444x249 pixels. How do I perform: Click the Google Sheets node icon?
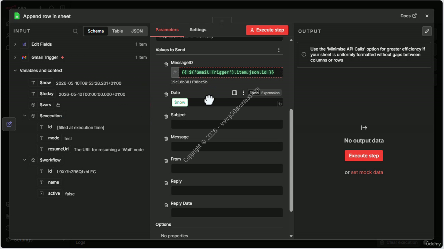(x=17, y=16)
